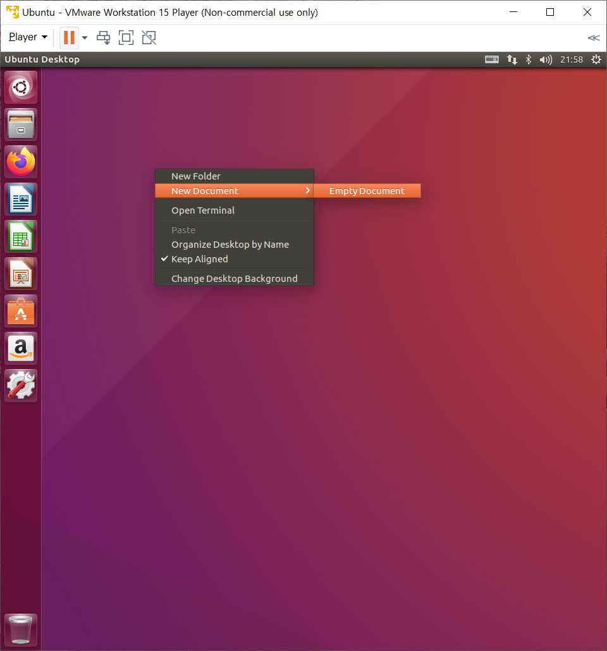
Task: Launch LibreOffice Writer
Action: (x=21, y=199)
